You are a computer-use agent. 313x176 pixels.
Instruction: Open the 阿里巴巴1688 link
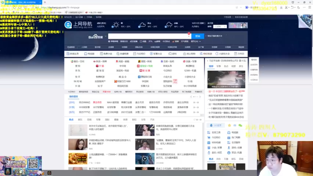(122, 81)
